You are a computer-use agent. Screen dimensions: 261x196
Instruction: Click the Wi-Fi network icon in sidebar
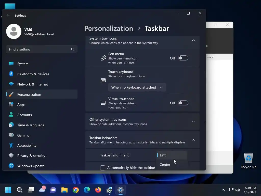click(x=11, y=84)
